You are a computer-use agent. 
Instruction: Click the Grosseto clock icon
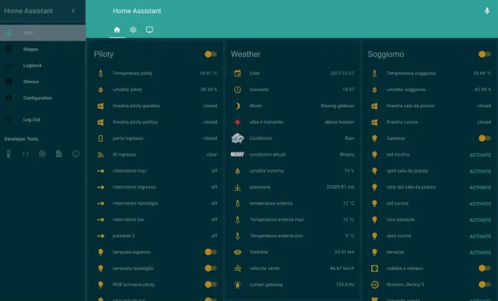pos(237,89)
